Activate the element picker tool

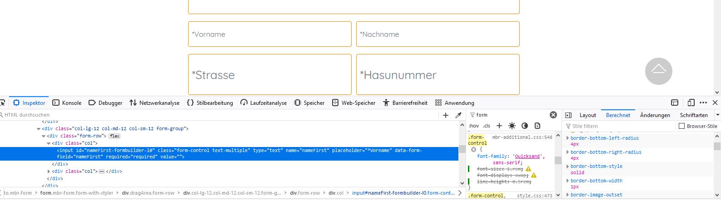[x=2, y=103]
